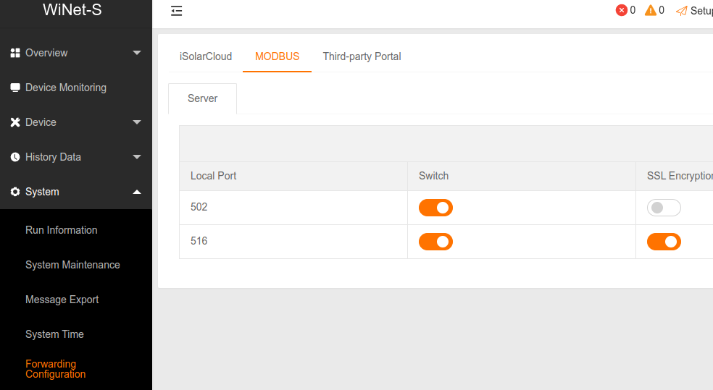
Task: Turn off SSL Encryption for port 516
Action: point(664,242)
